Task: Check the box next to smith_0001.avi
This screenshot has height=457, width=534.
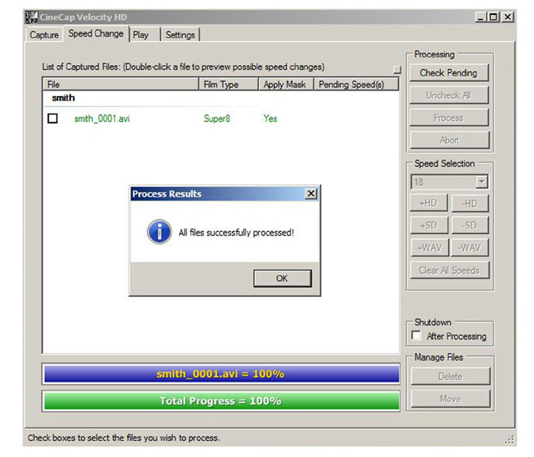Action: 52,118
